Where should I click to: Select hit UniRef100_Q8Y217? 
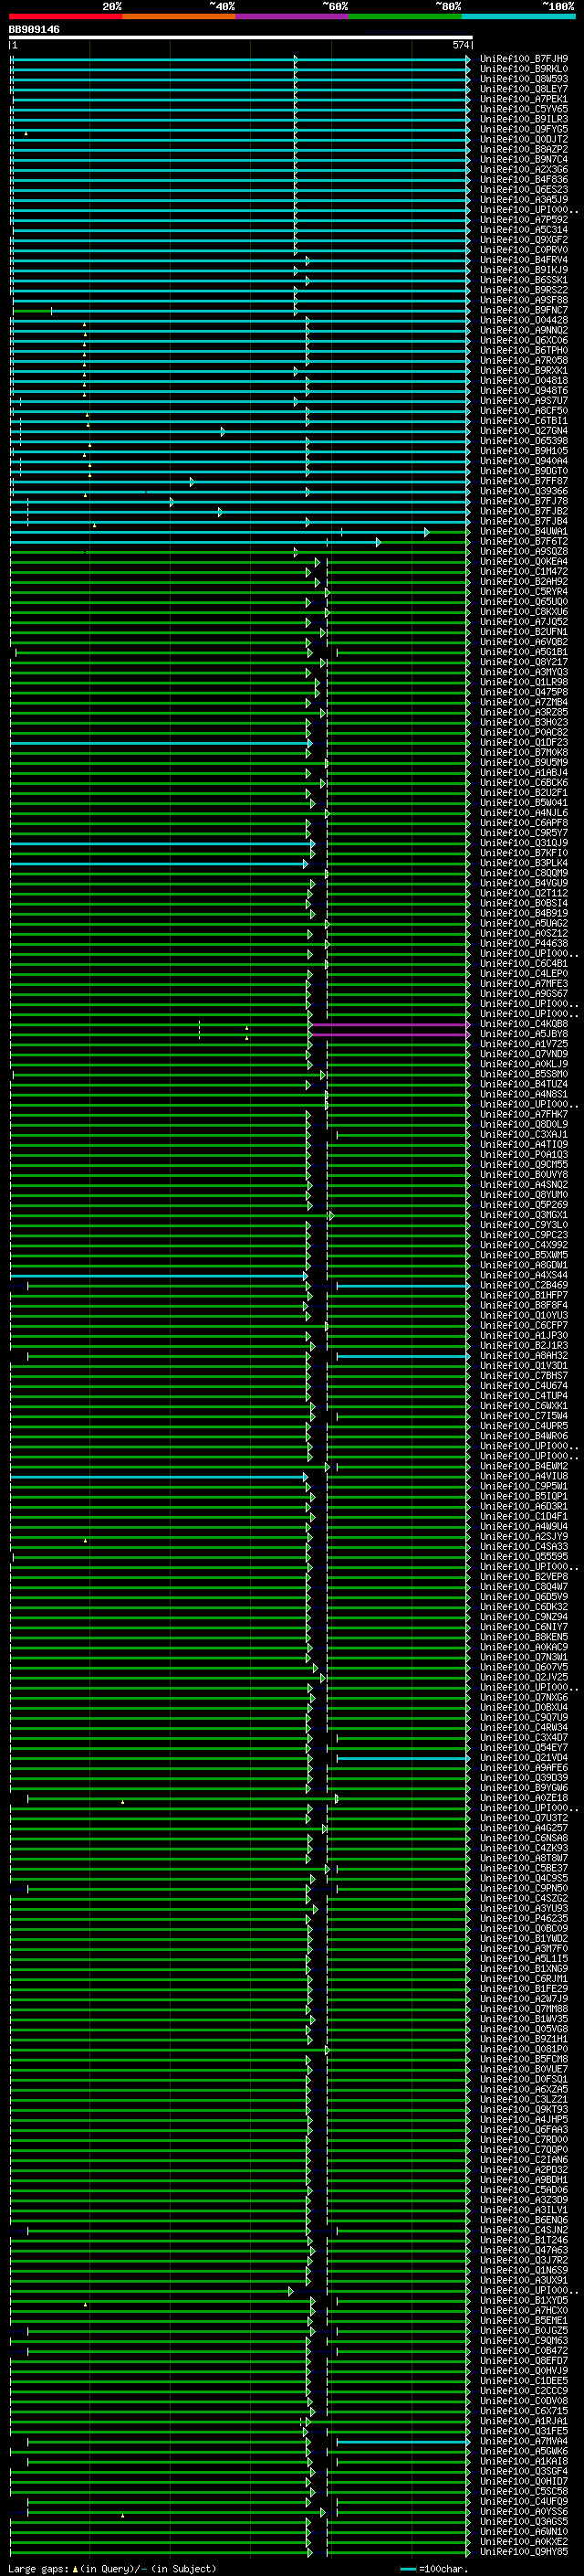(x=524, y=663)
